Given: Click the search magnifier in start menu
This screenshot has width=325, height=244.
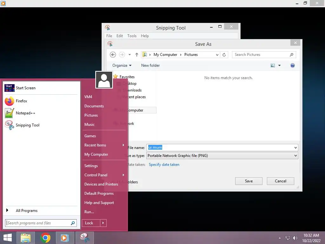Looking at the screenshot, I should point(73,223).
